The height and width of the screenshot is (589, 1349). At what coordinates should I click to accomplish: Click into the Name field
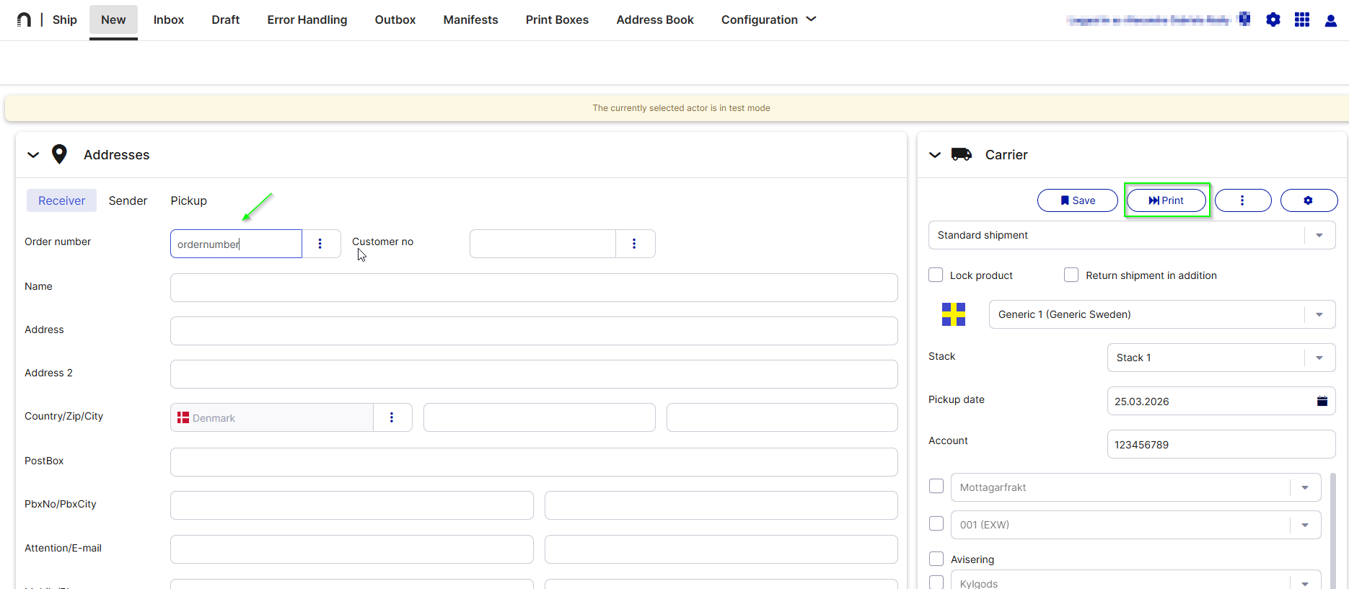tap(534, 288)
